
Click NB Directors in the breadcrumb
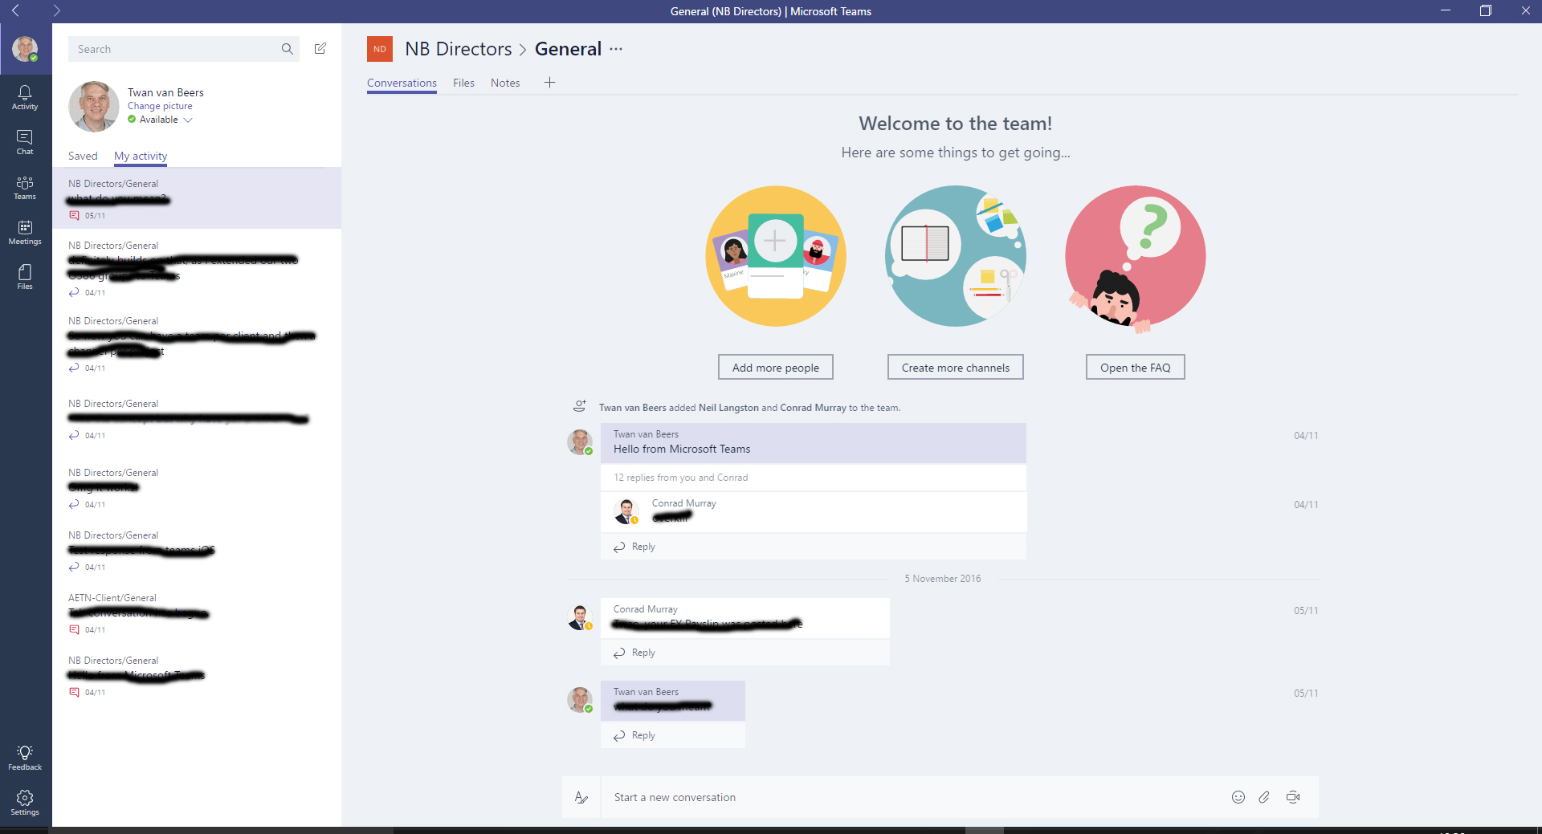tap(458, 49)
